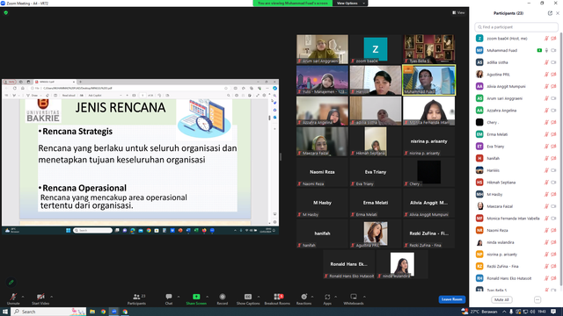Screen dimensions: 563x316
Task: Select Agustina PRIL in participants list
Action: [516, 75]
